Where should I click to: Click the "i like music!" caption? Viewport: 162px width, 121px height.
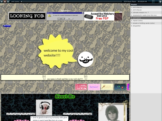pyautogui.click(x=58, y=115)
